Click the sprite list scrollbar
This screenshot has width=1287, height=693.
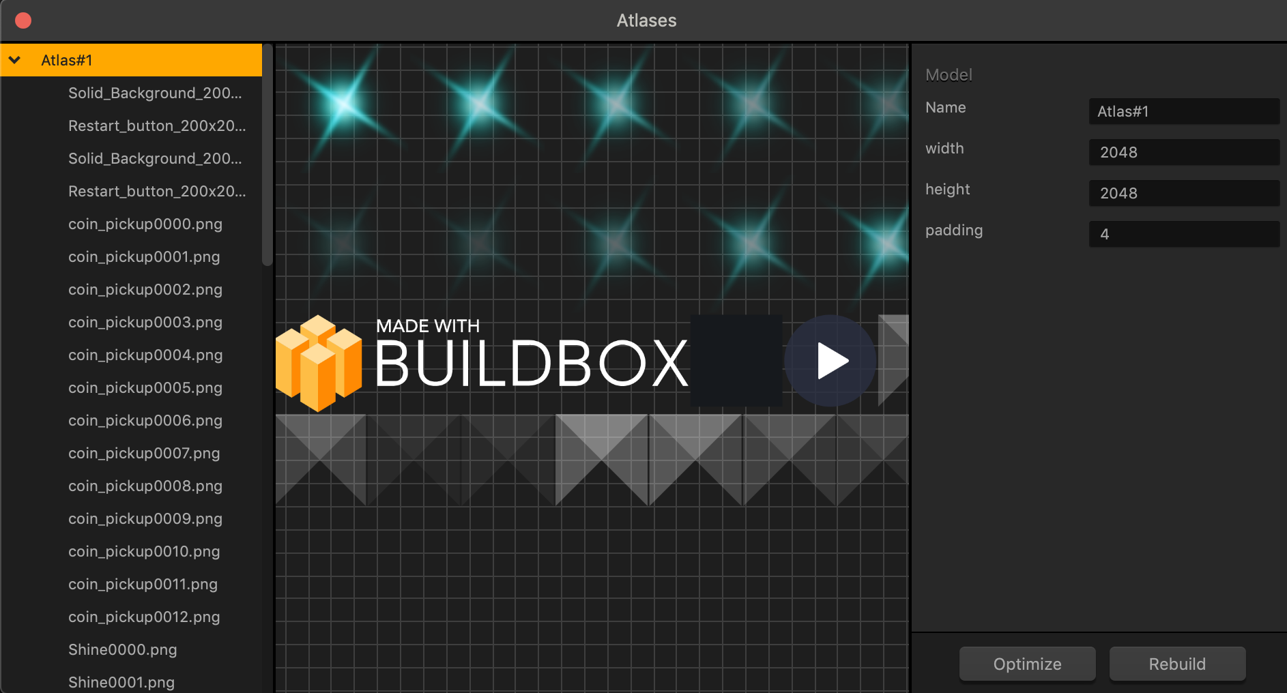click(267, 156)
